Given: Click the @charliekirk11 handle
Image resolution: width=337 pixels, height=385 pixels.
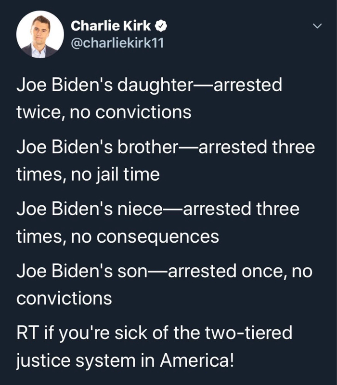Looking at the screenshot, I should (x=117, y=43).
